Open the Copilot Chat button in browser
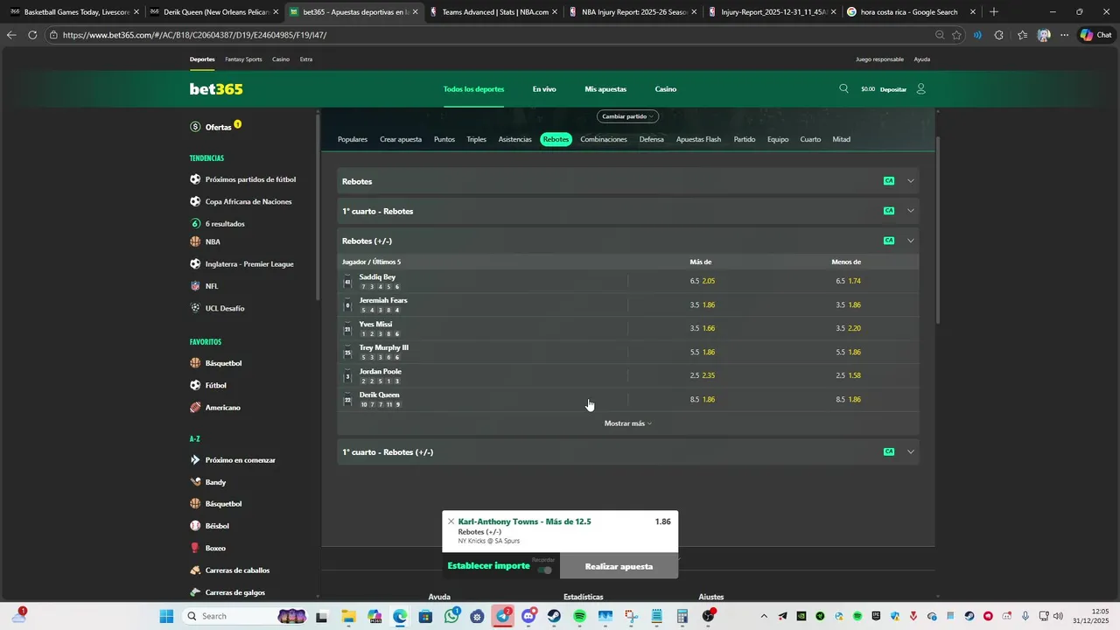Image resolution: width=1120 pixels, height=630 pixels. 1097,35
